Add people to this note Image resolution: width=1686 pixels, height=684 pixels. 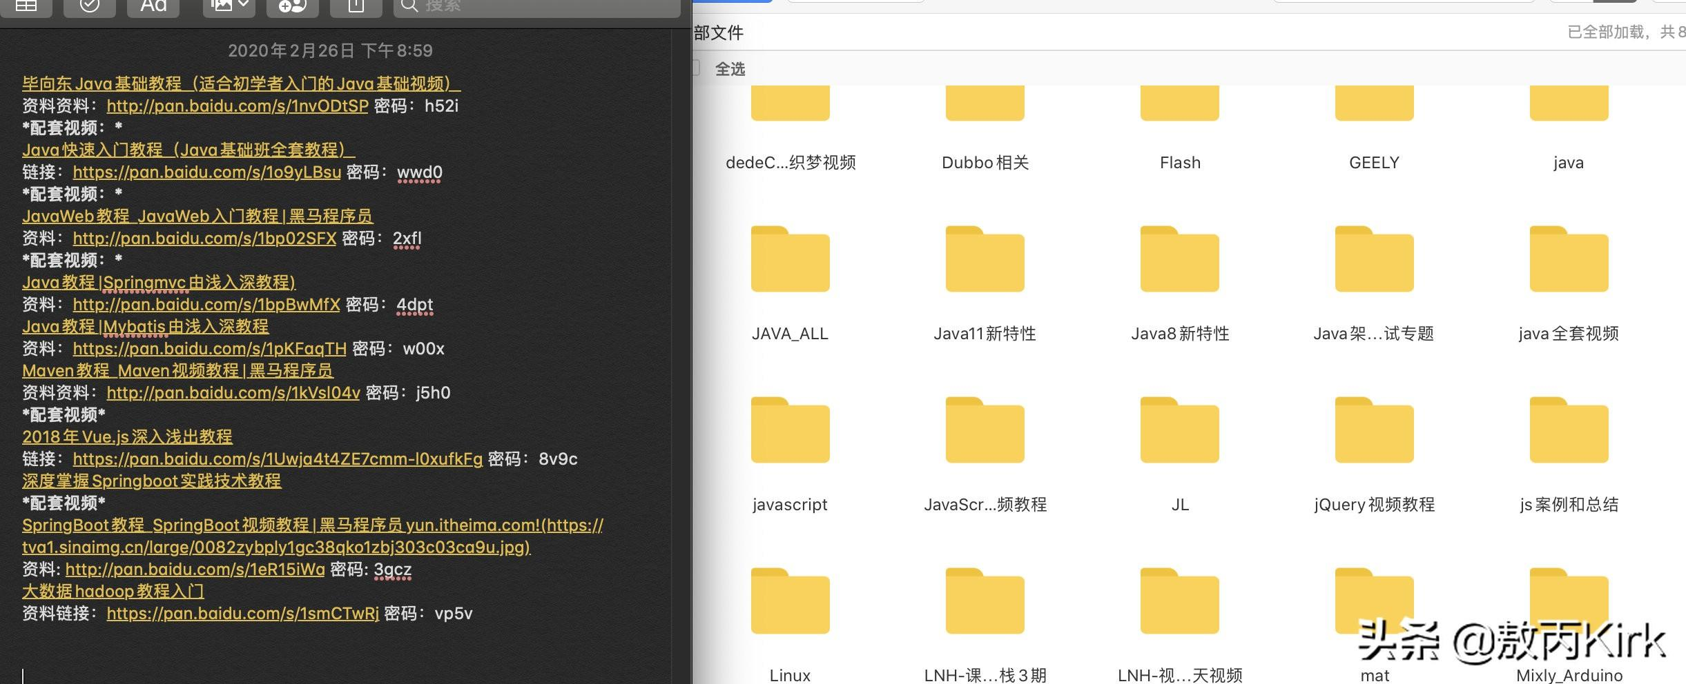292,6
